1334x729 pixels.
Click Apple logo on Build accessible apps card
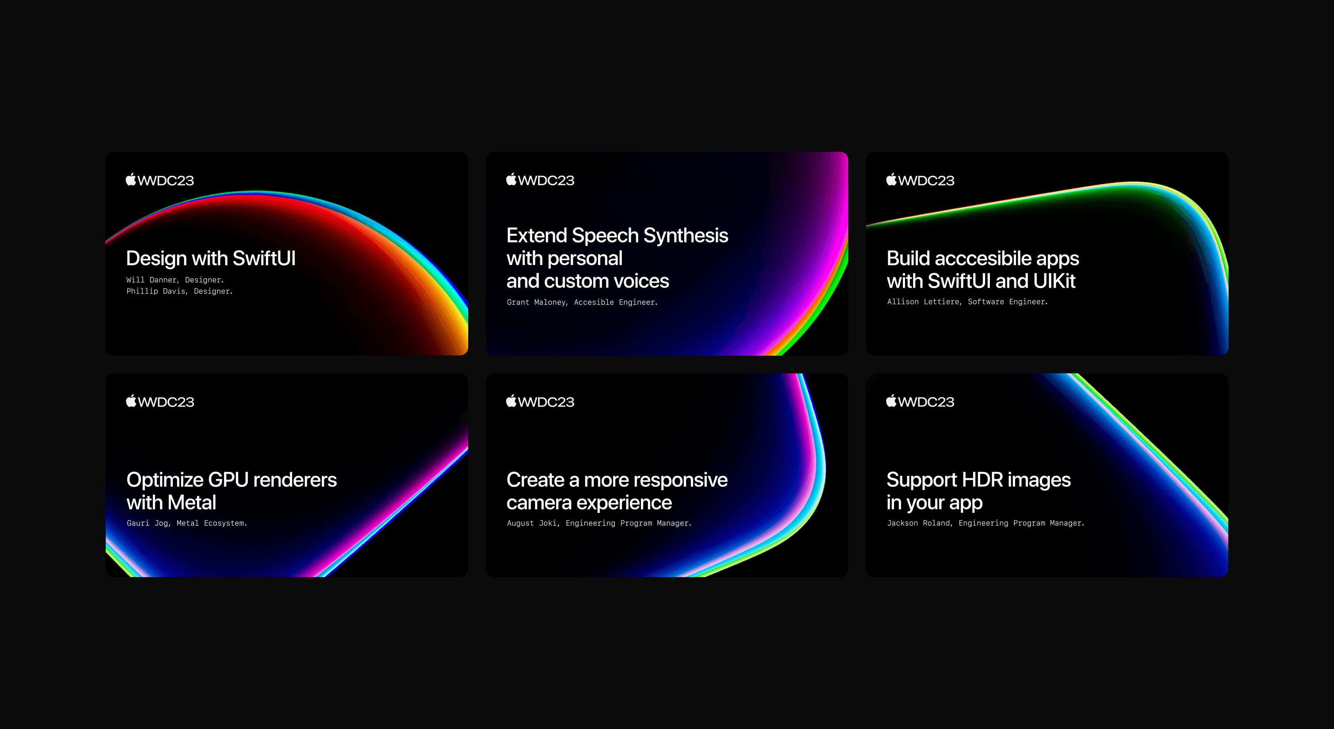click(x=891, y=179)
